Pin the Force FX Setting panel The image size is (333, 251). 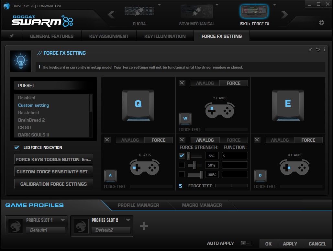point(310,49)
